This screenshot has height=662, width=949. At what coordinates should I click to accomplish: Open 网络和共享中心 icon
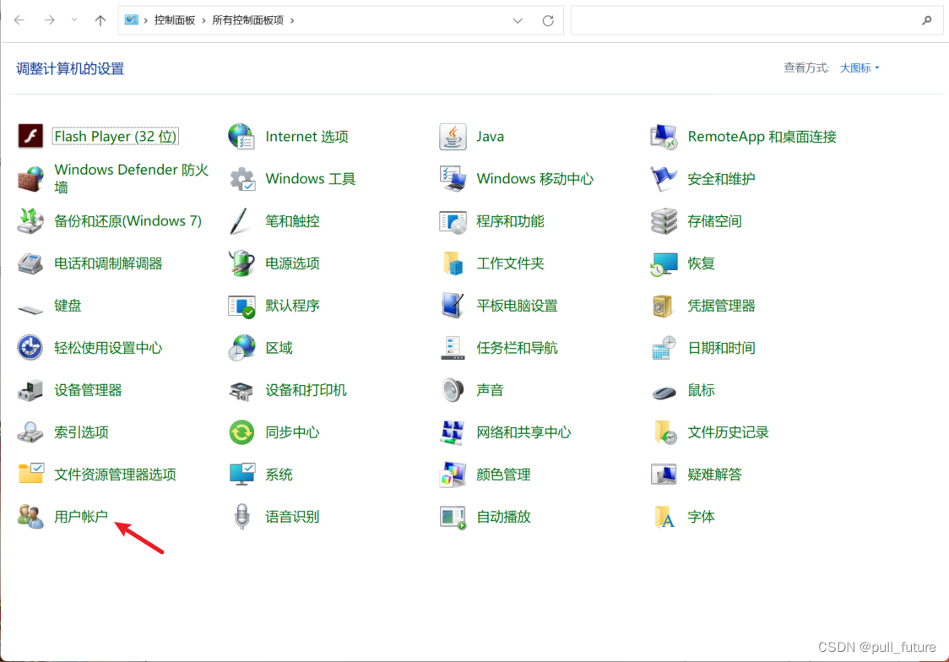(x=453, y=432)
